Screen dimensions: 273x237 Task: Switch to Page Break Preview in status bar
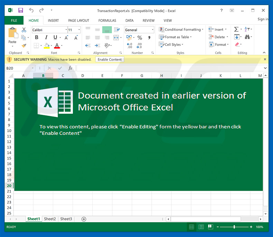(210, 227)
